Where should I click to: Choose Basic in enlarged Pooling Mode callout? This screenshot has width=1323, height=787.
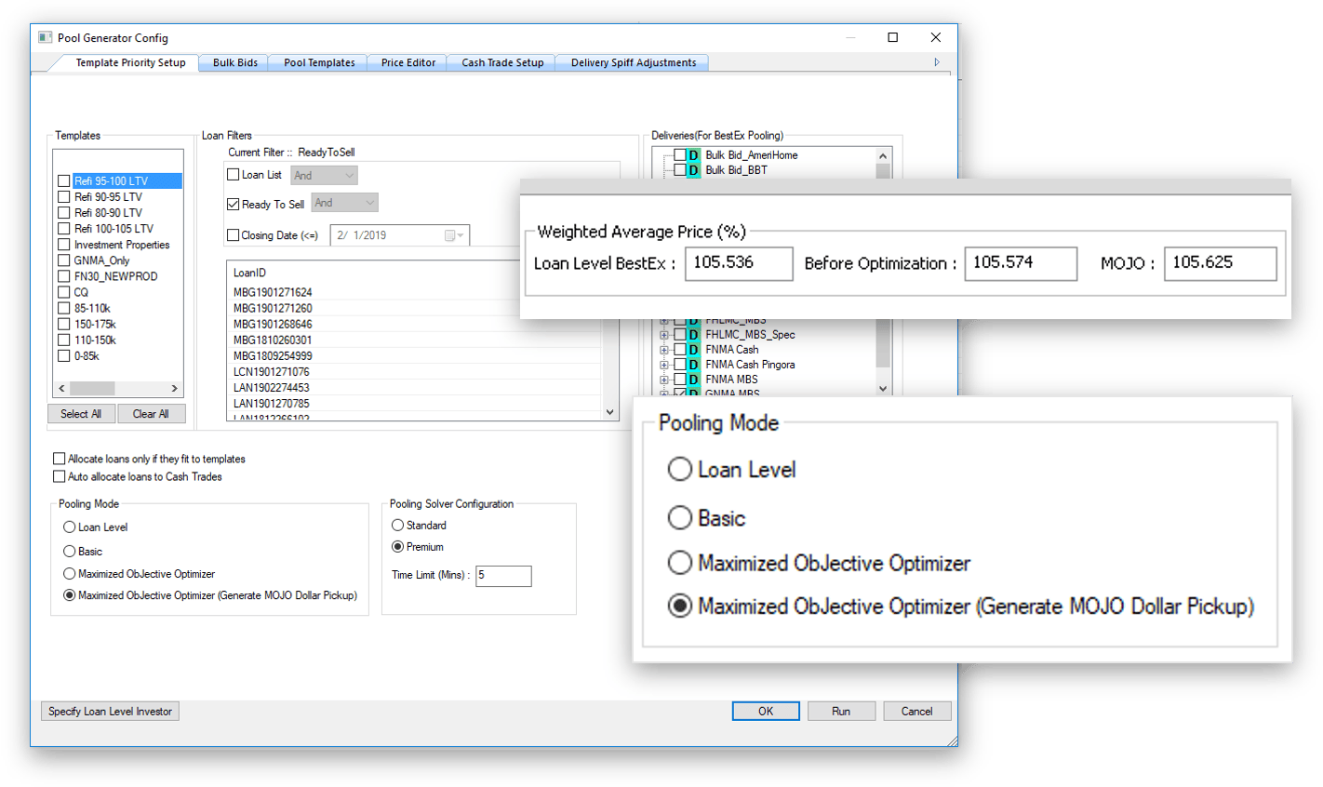coord(680,517)
